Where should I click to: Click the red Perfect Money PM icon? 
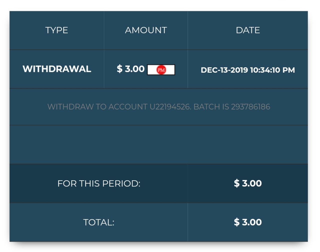point(161,70)
